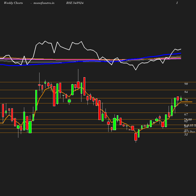Click the lowest red candle at the chart bottom
Viewport: 196px width, 196px height.
coord(136,137)
